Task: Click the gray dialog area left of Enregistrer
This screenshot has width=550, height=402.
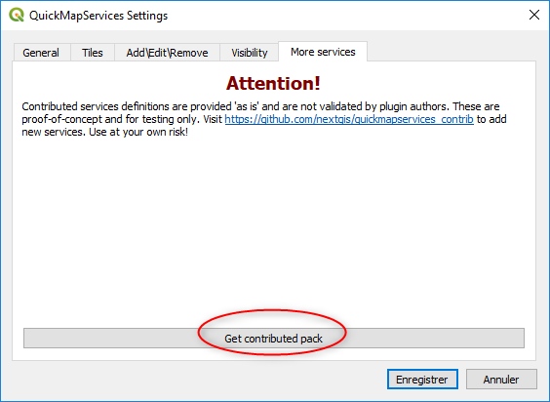Action: coord(196,380)
